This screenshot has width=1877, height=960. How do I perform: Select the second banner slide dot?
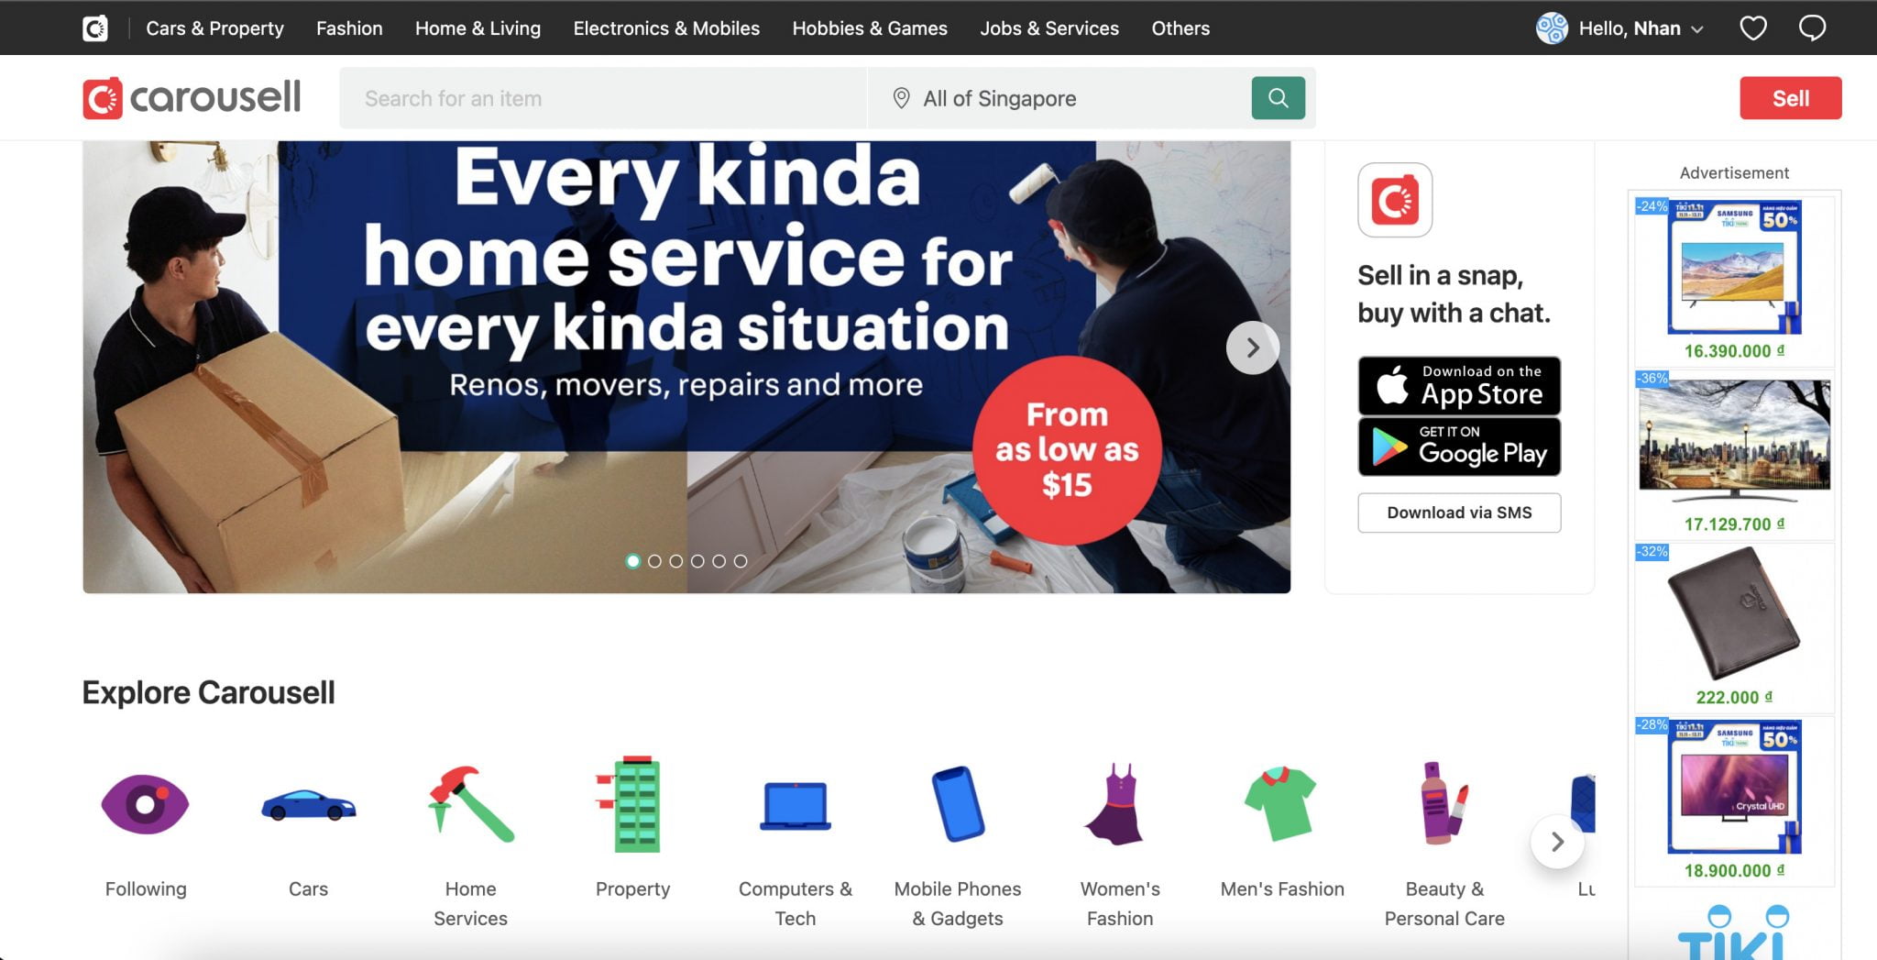click(654, 561)
